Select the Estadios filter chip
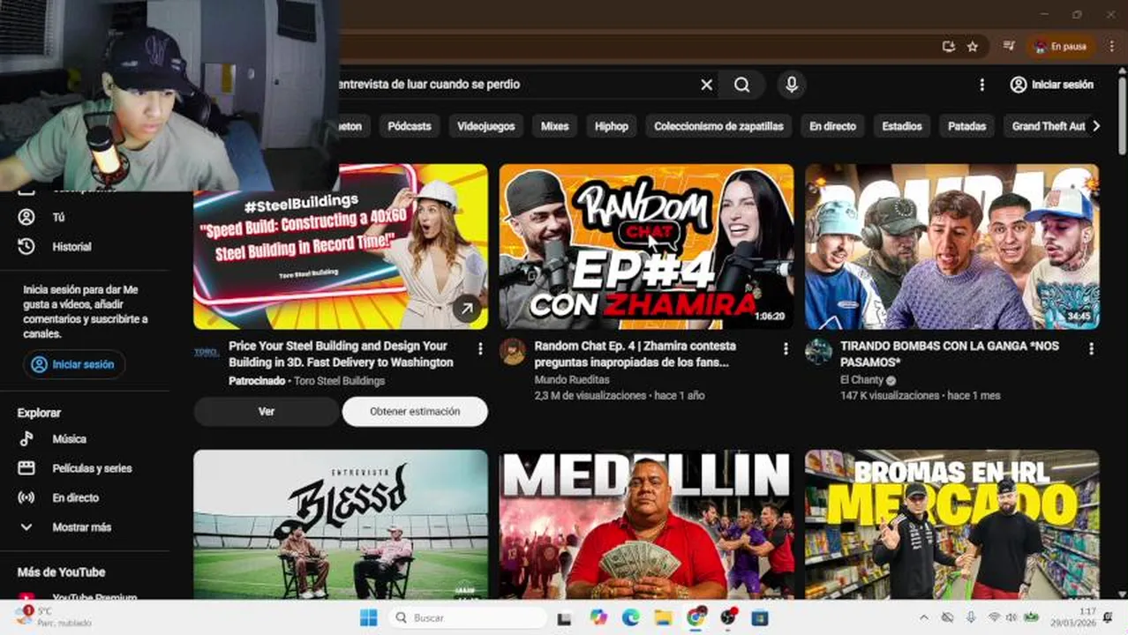 902,126
